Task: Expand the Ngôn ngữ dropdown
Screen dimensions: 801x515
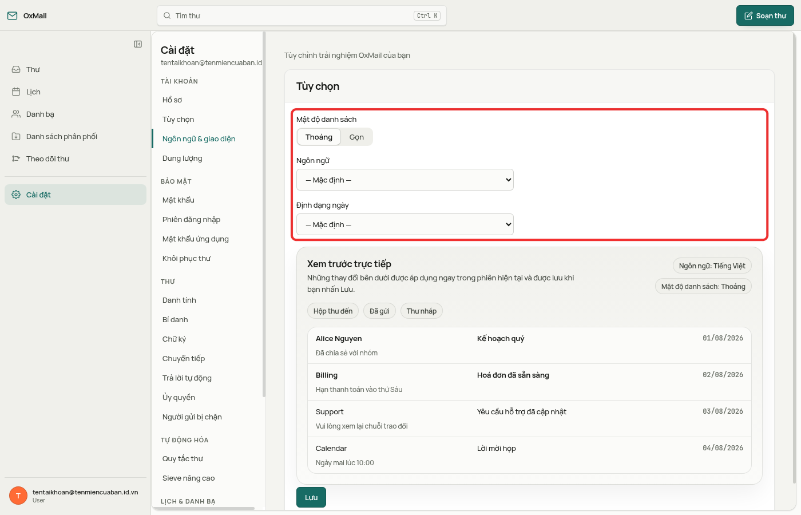Action: click(405, 180)
